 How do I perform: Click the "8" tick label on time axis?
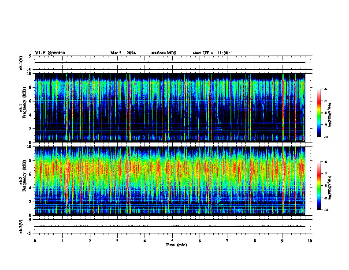(255, 241)
